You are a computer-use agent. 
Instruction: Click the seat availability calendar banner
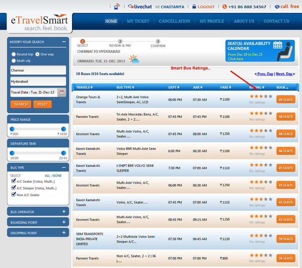click(x=260, y=51)
